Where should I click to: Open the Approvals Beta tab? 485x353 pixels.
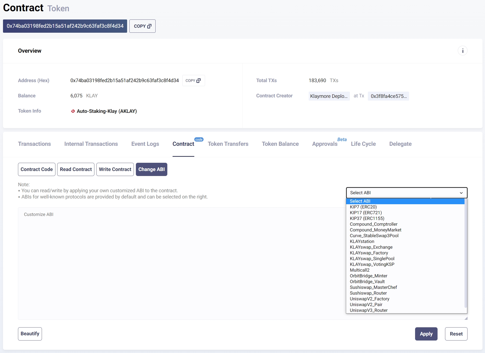pos(325,144)
